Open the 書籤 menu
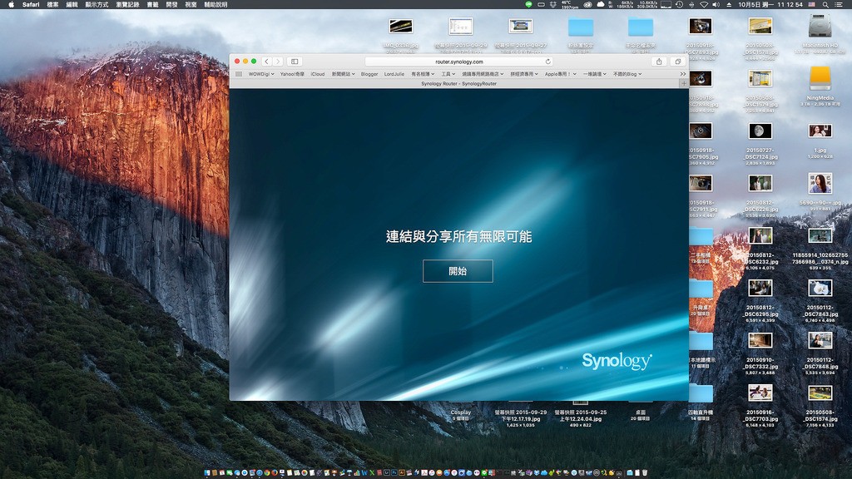Screen dimensions: 852x479 [153, 4]
